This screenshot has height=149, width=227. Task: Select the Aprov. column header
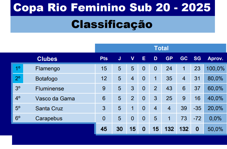215,59
